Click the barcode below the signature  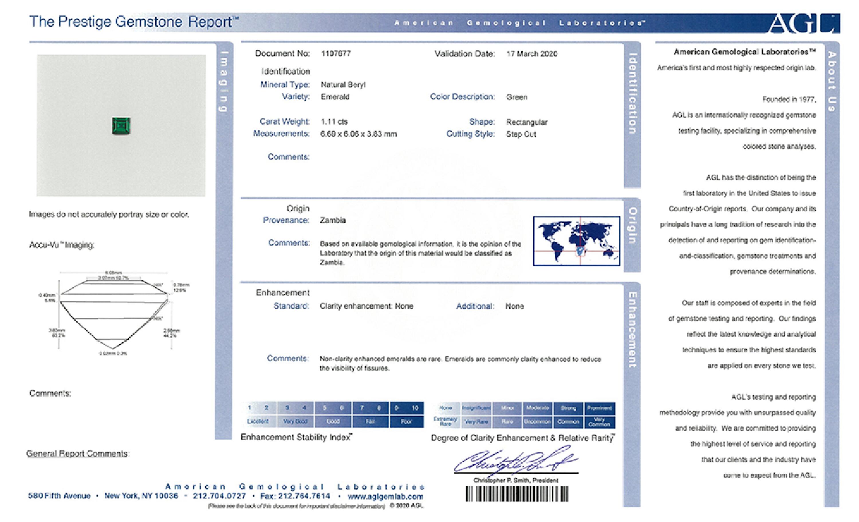pos(517,494)
